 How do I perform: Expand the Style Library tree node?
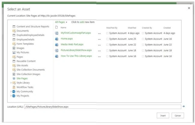pyautogui.click(x=11, y=83)
